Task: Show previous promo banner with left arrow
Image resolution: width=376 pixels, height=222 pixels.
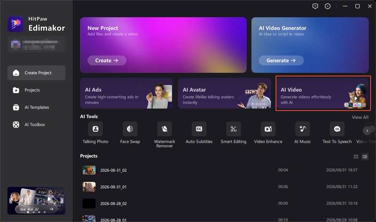Action: click(10, 201)
